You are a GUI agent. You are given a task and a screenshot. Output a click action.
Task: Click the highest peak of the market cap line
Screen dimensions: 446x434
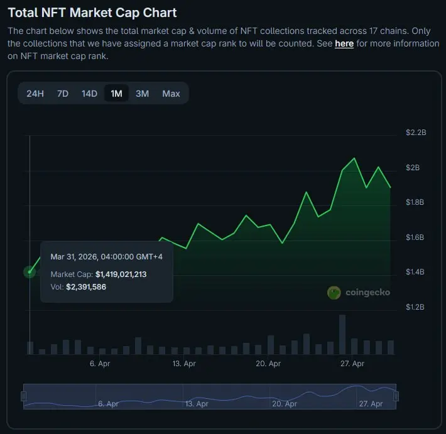pyautogui.click(x=354, y=158)
